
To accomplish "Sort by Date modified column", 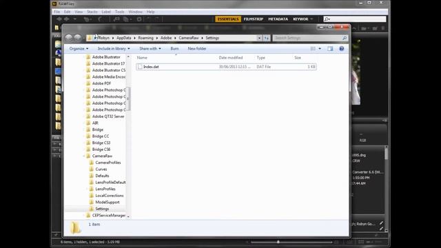I will 231,58.
